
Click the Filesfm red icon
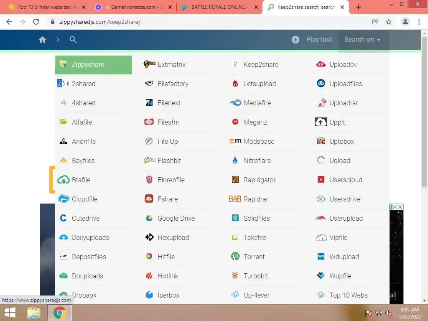point(149,122)
